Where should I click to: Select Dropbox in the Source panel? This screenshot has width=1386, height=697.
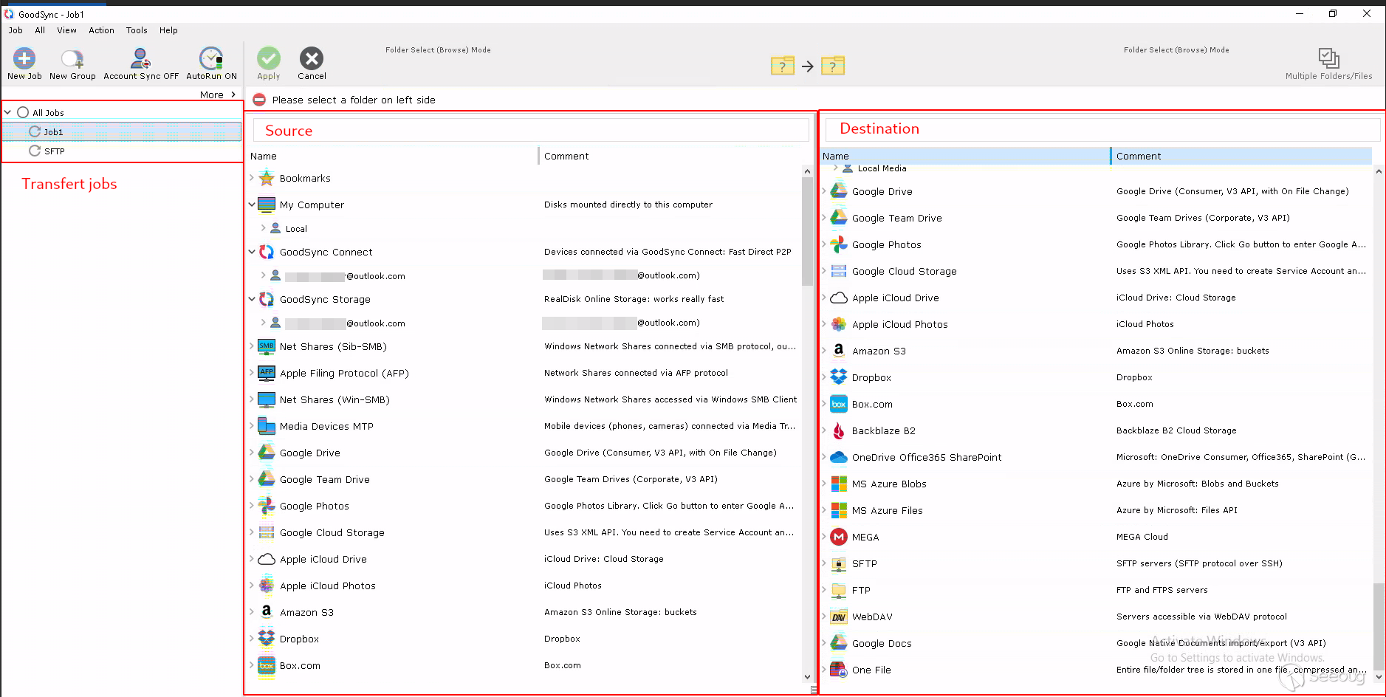pos(299,639)
